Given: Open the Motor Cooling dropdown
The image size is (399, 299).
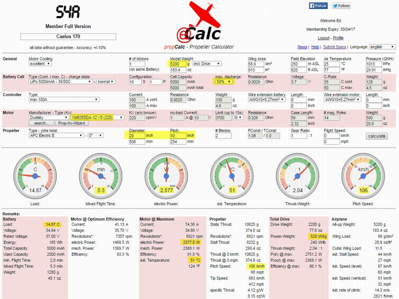Looking at the screenshot, I should point(40,64).
